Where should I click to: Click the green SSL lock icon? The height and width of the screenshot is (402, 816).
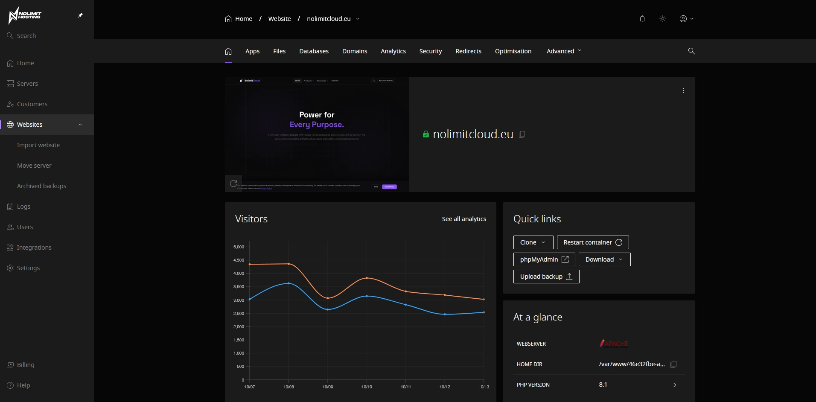click(x=425, y=134)
